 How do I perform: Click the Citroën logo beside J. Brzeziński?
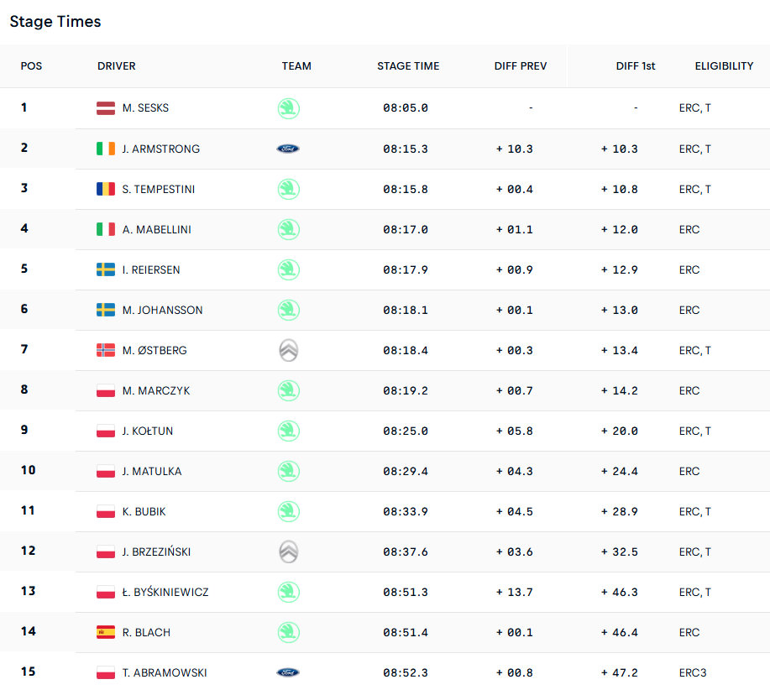point(288,551)
